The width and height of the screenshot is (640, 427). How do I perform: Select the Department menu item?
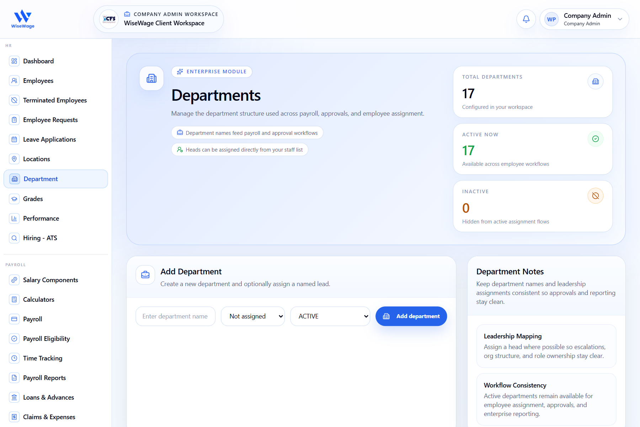pyautogui.click(x=56, y=179)
